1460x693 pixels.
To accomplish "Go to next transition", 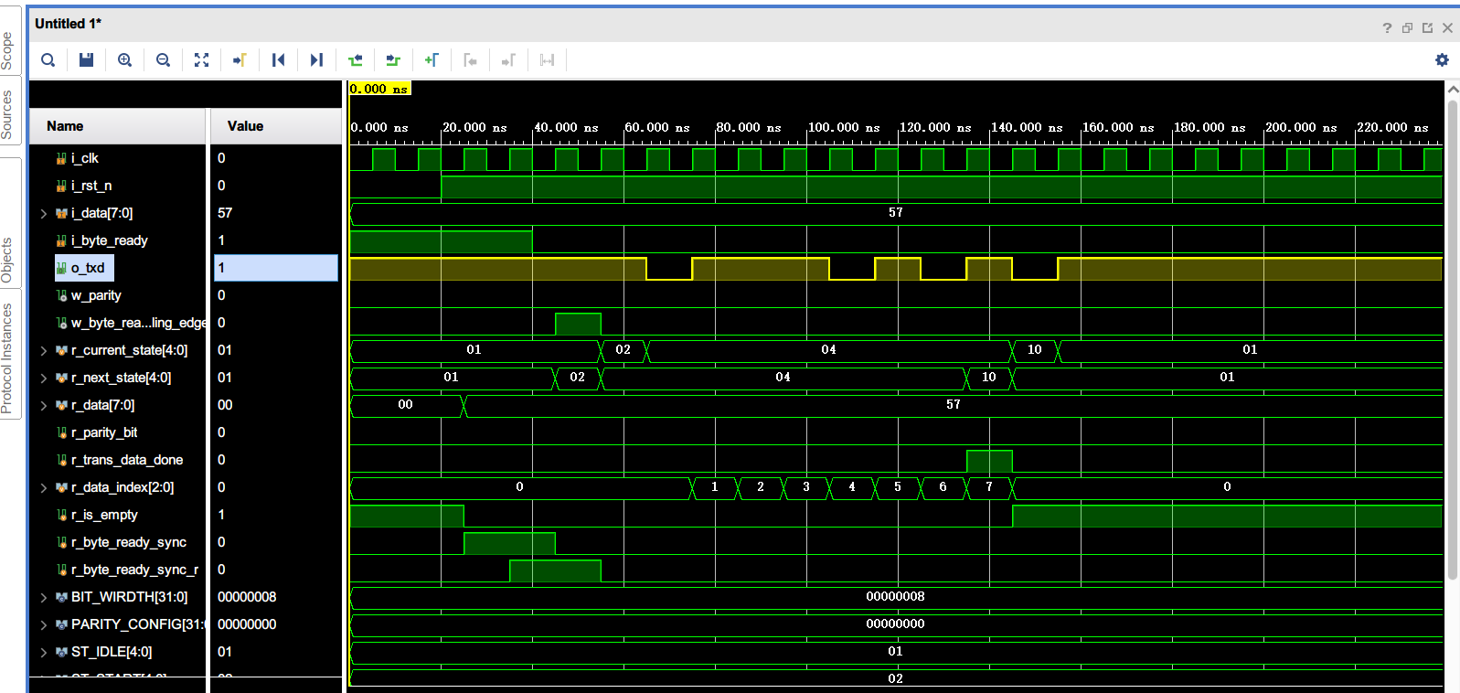I will [393, 60].
